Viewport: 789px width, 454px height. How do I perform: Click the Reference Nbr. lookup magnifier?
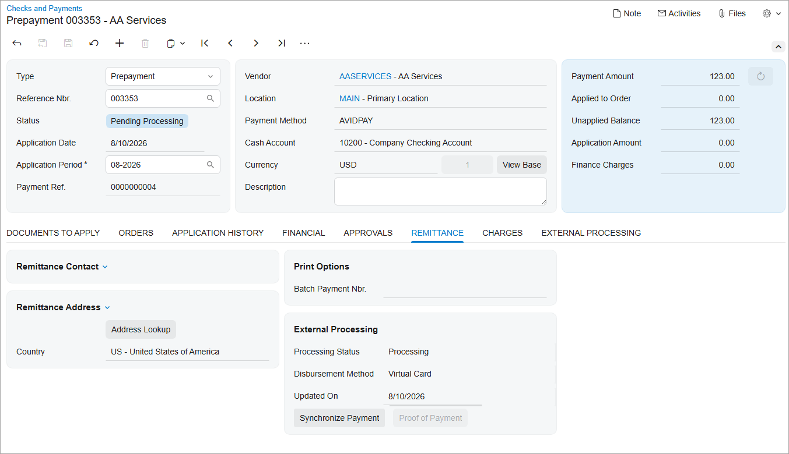(211, 98)
